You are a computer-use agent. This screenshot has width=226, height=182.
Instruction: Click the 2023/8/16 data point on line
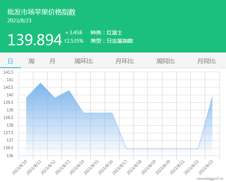112,113
